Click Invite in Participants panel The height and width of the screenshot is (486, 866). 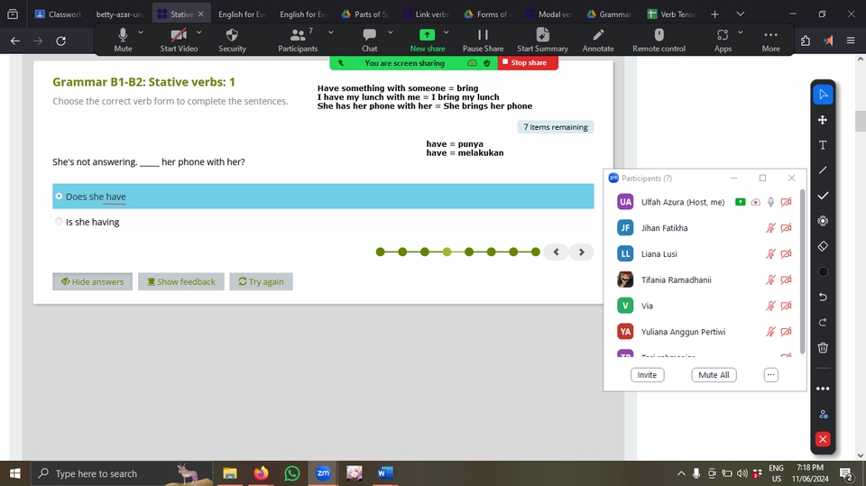click(648, 375)
